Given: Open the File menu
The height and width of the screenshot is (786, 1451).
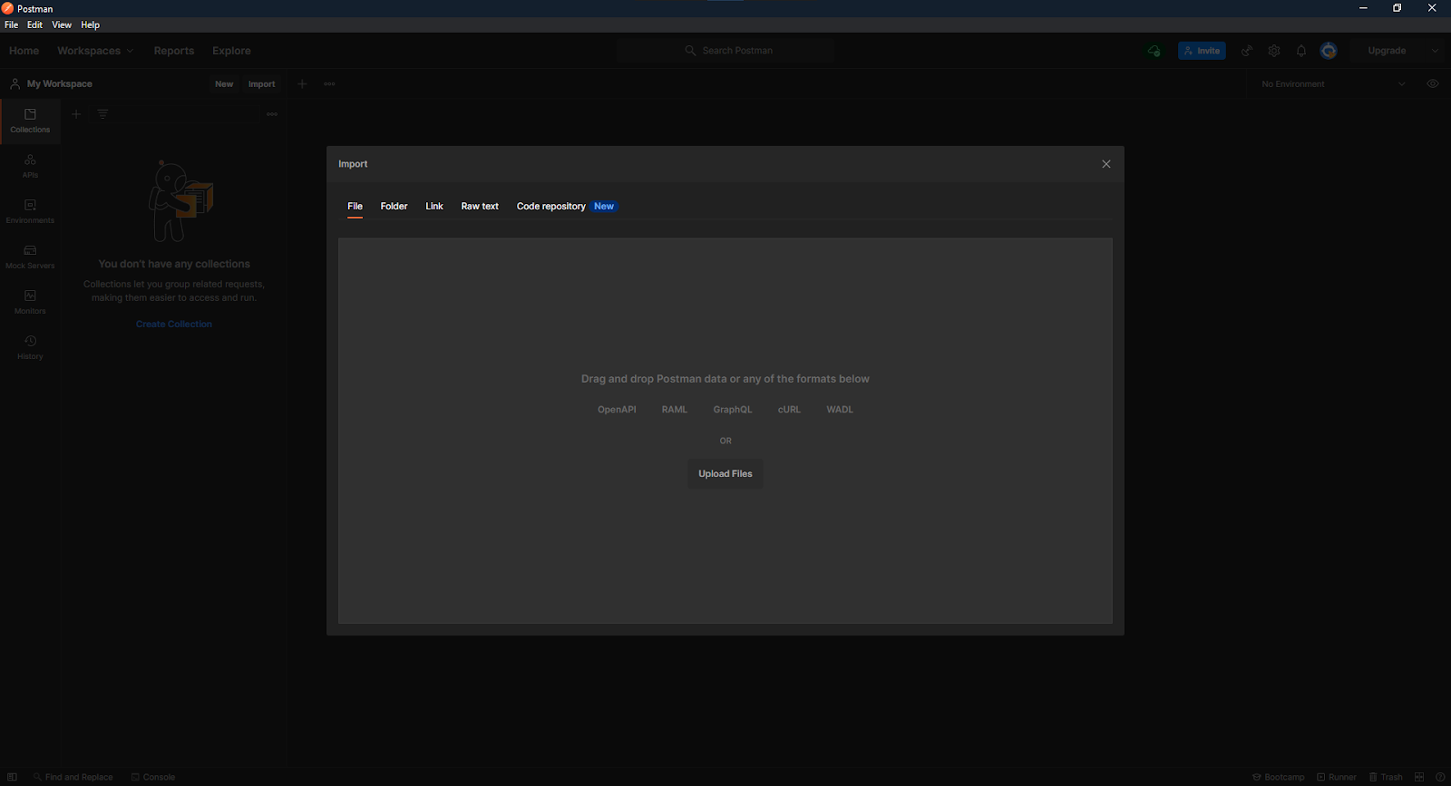Looking at the screenshot, I should click(11, 24).
